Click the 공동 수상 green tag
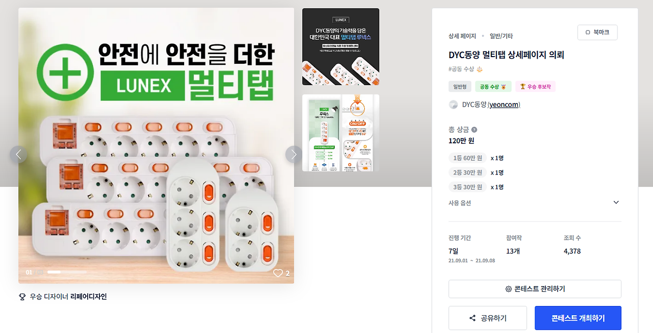The height and width of the screenshot is (333, 653). 493,87
